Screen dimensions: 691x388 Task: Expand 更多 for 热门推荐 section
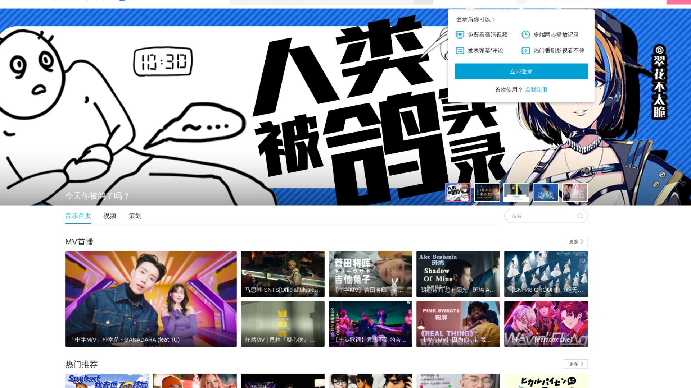click(x=576, y=364)
